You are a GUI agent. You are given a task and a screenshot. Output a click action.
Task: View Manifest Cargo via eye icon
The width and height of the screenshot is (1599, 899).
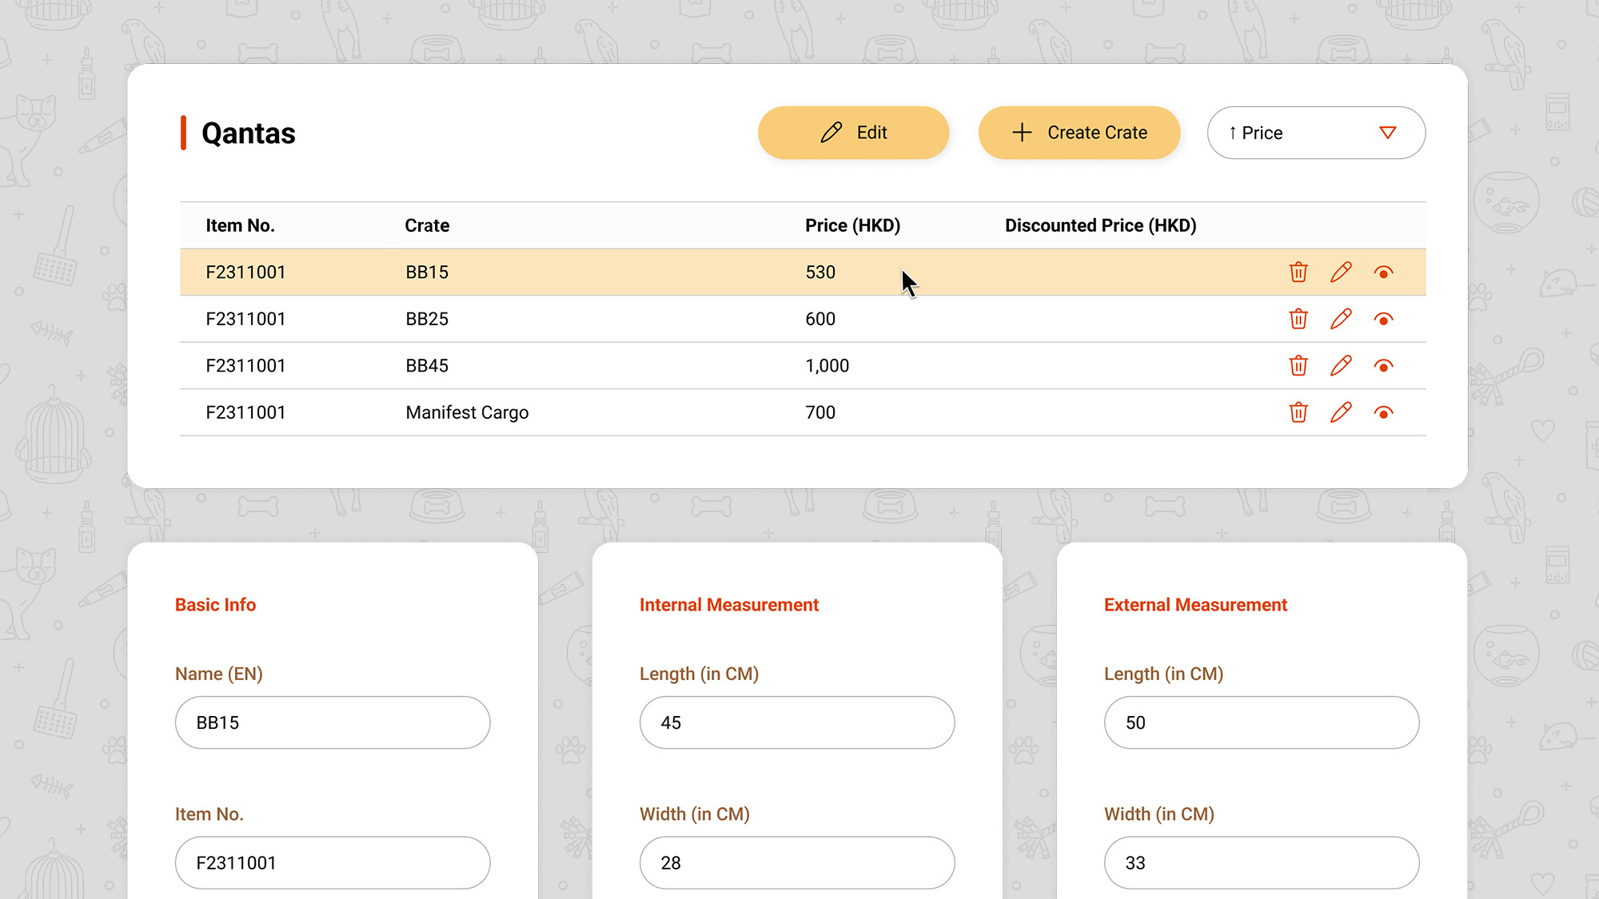point(1383,412)
